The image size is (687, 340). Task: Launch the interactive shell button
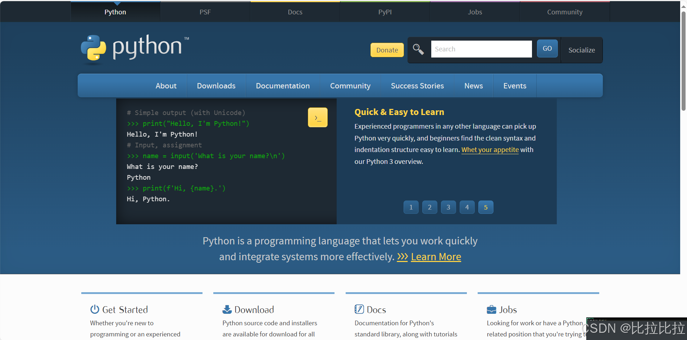click(x=318, y=117)
